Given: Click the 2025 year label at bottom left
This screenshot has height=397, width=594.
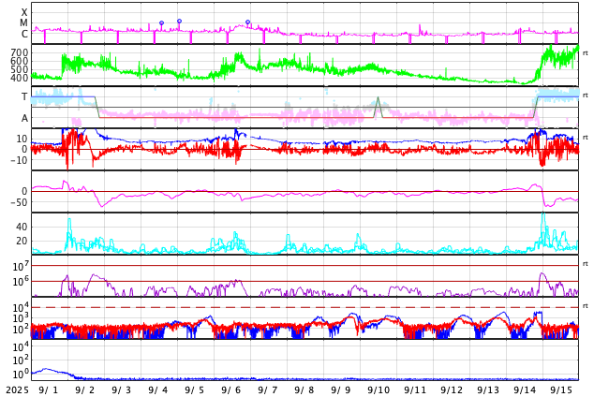Looking at the screenshot, I should tap(17, 390).
